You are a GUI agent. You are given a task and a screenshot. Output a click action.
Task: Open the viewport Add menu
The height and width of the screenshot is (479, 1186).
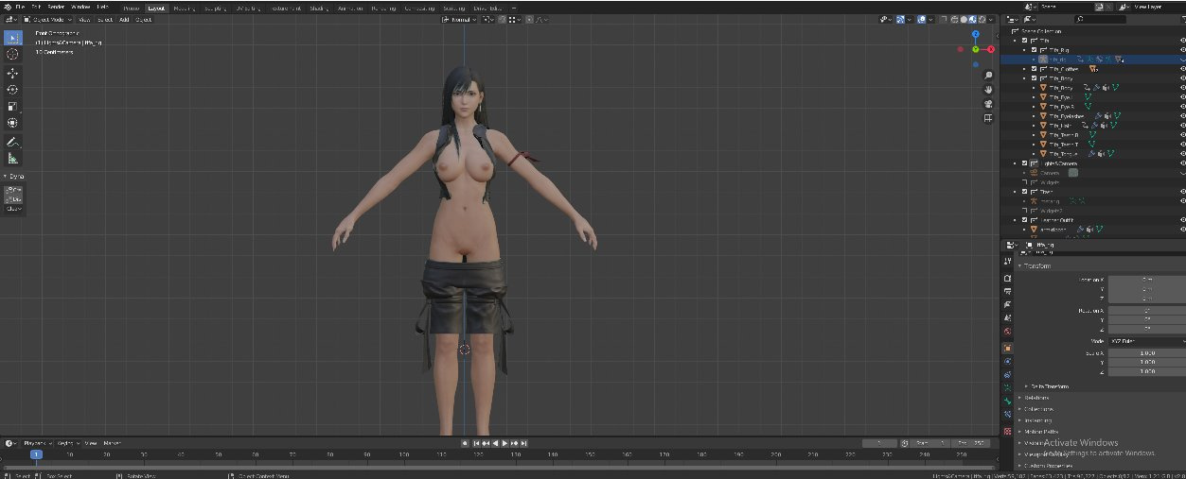tap(124, 19)
